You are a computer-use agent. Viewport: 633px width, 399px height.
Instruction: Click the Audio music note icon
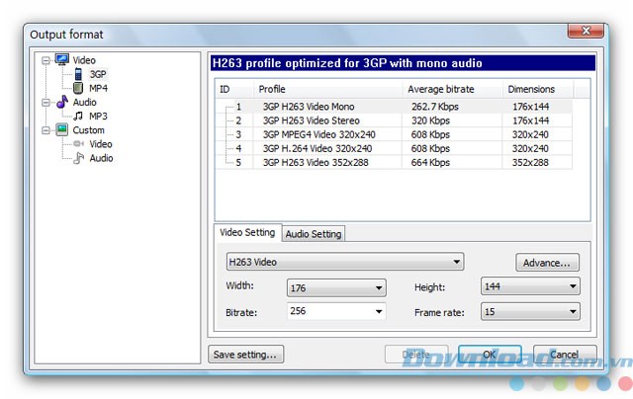pos(61,102)
